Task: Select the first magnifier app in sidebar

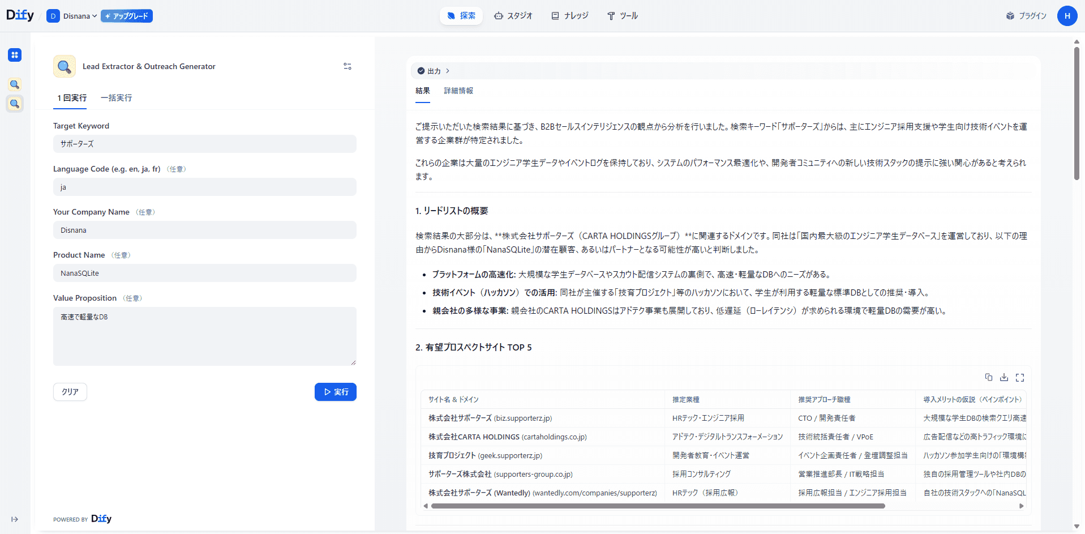Action: (15, 84)
